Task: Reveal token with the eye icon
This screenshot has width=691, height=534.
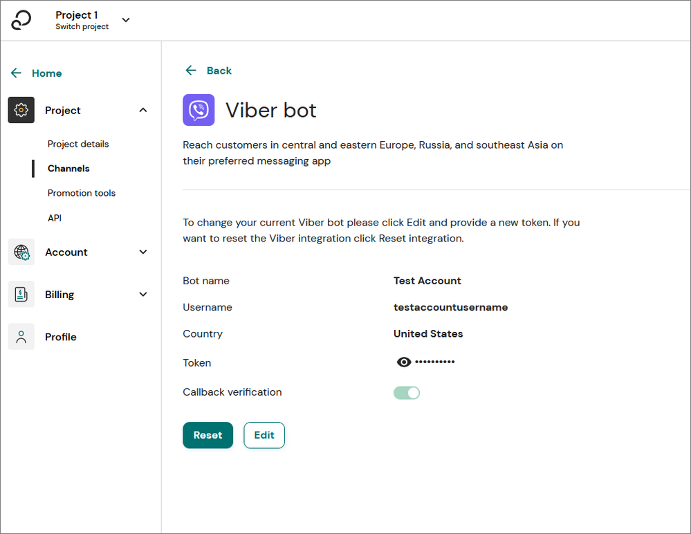Action: (404, 362)
